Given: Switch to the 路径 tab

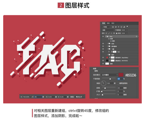Looking at the screenshot, I should (113, 23).
